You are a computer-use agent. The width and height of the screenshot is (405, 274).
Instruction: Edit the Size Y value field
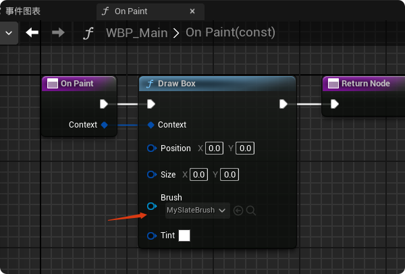230,175
